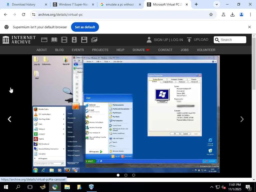Close the Windows 7 Super-Nano tab
Viewport: 256px width, 192px height.
(x=93, y=4)
